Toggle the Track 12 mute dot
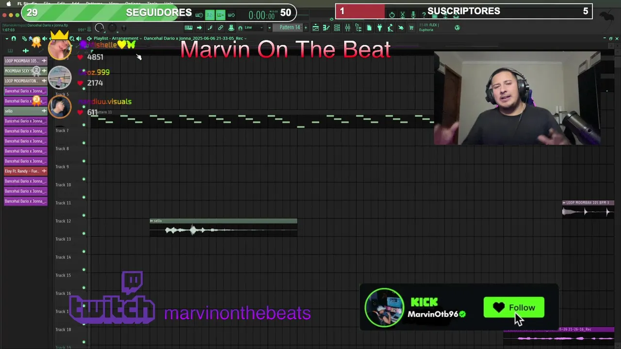 (84, 233)
